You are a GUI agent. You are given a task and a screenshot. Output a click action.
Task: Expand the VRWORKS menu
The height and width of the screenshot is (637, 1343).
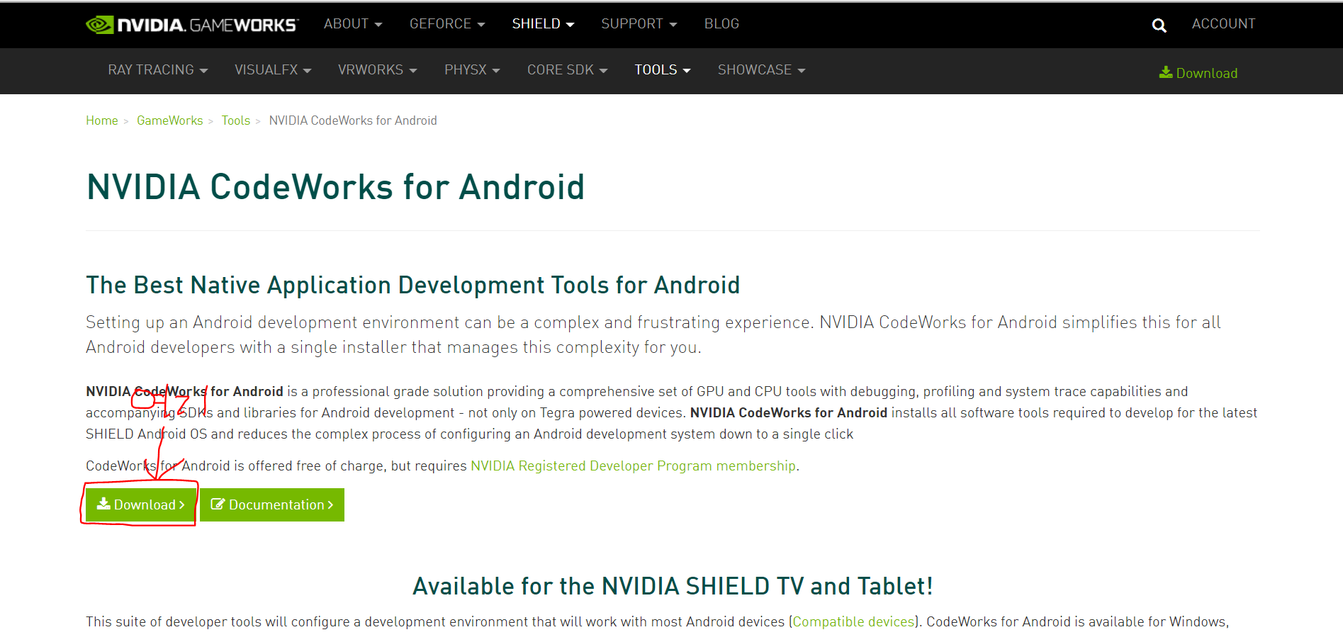point(377,70)
